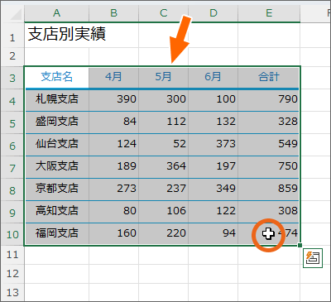Click the 合計 header cell
331x302 pixels.
(x=269, y=77)
